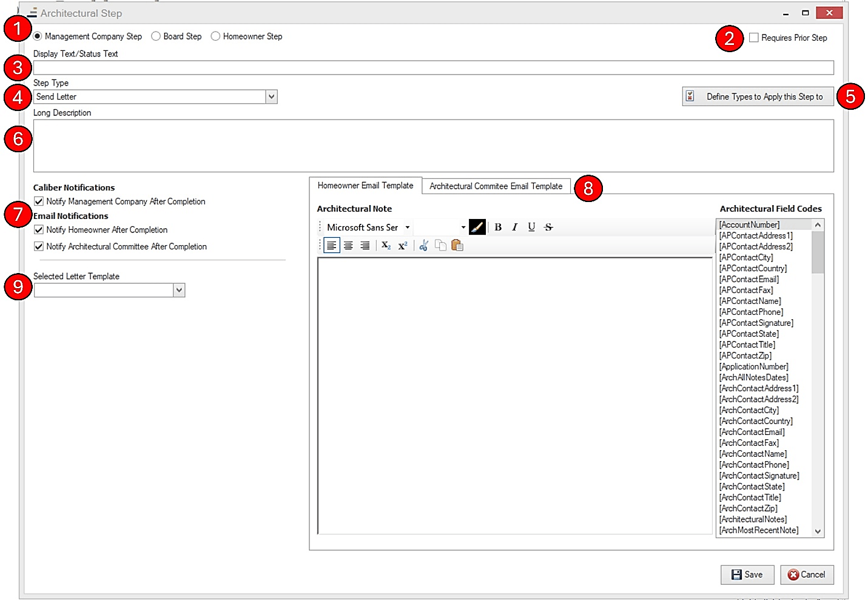Save the architectural step
Image resolution: width=868 pixels, height=600 pixels.
[x=747, y=575]
